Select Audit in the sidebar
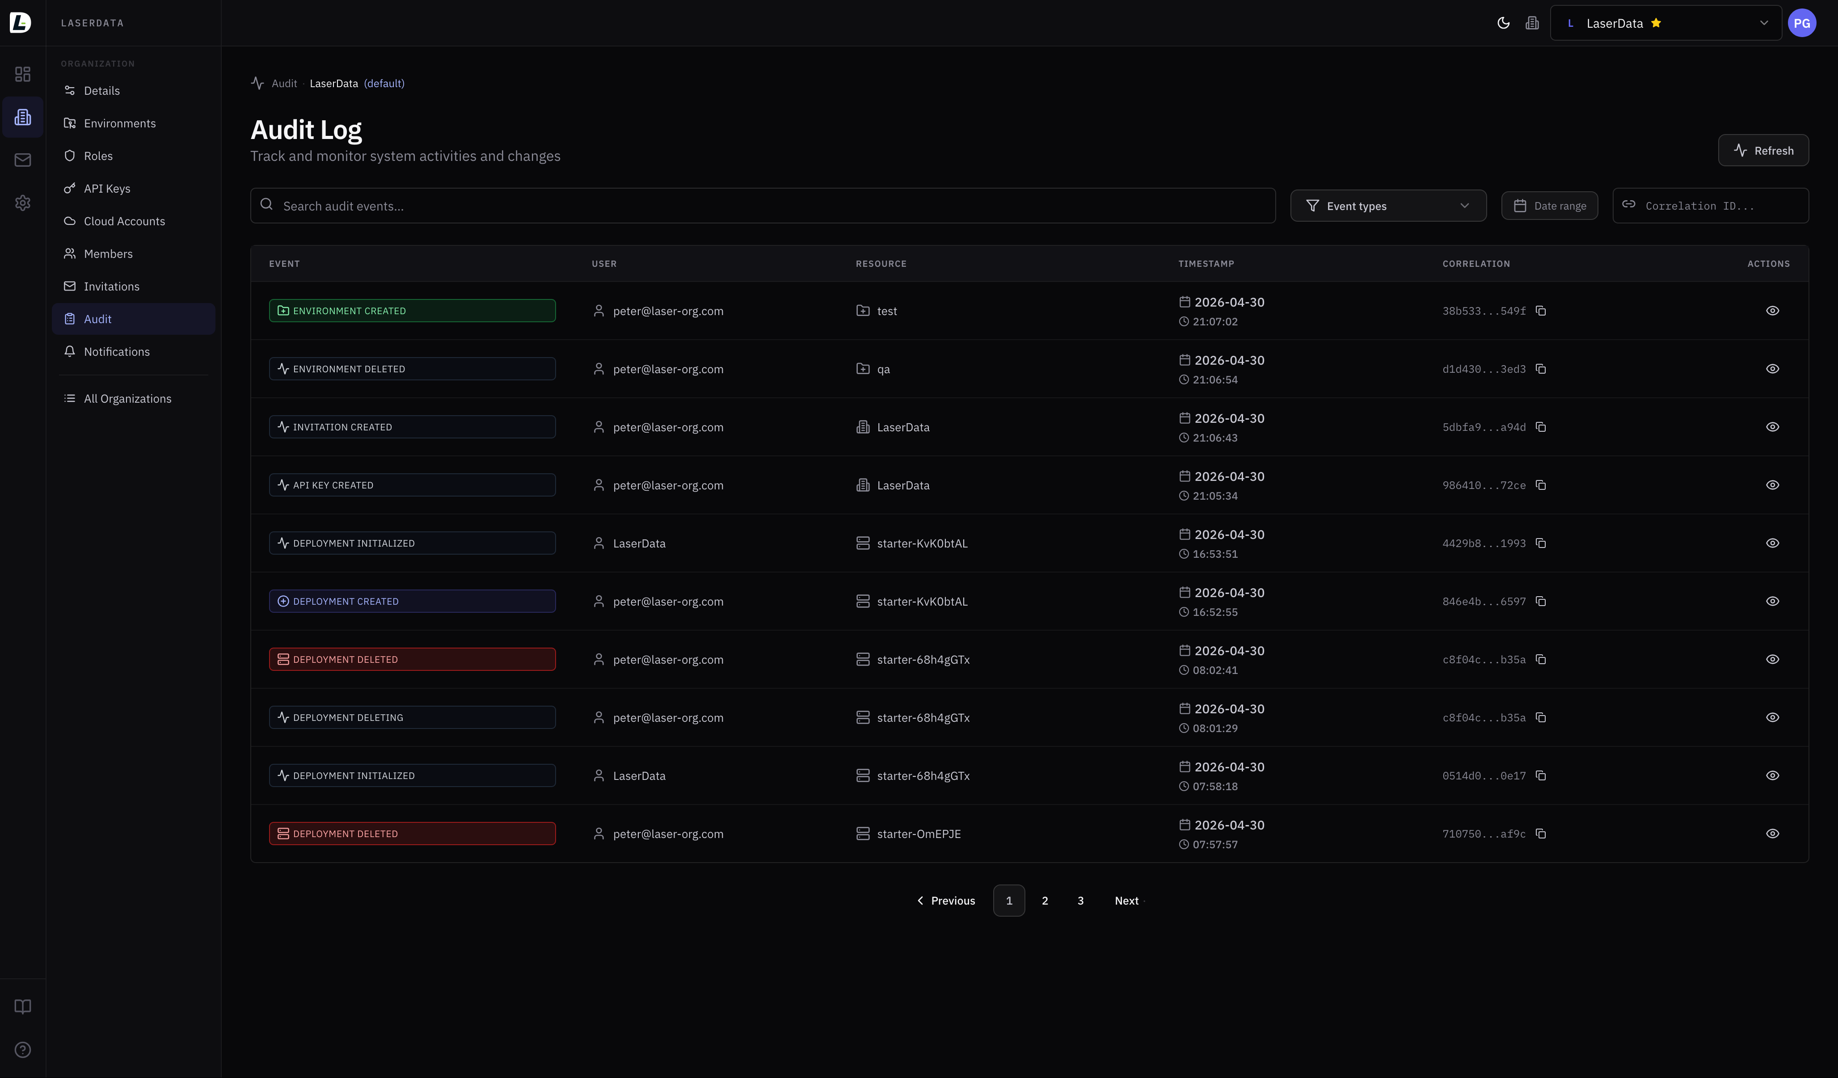 coord(134,319)
